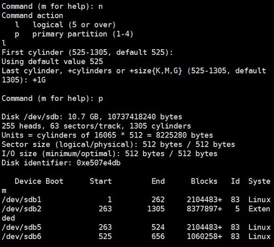274x247 pixels.
Task: Click the /dev/sdb1 device entry
Action: (21, 199)
